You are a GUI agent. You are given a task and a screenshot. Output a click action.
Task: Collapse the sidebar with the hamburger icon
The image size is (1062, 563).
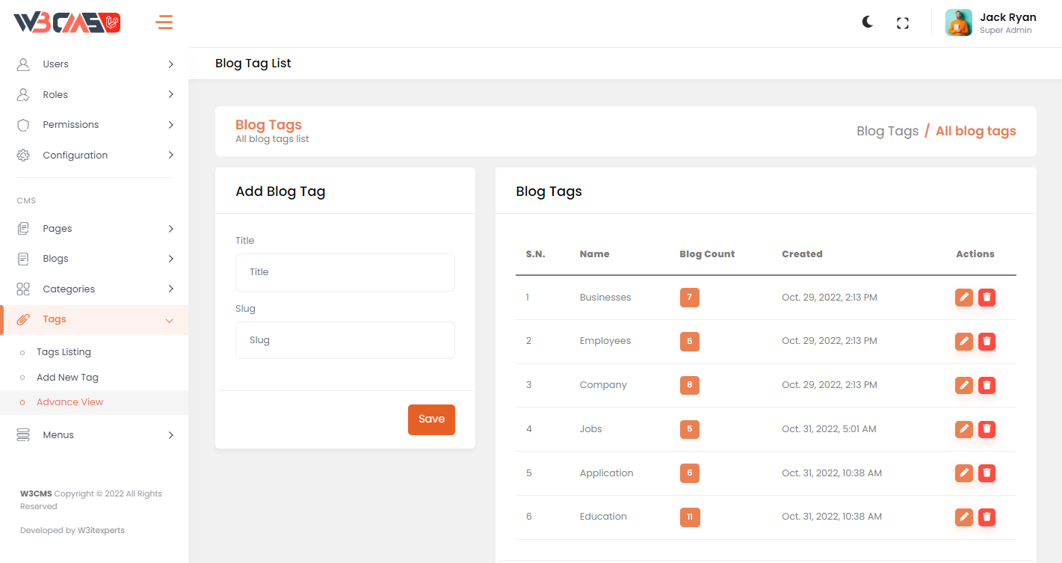click(x=164, y=22)
